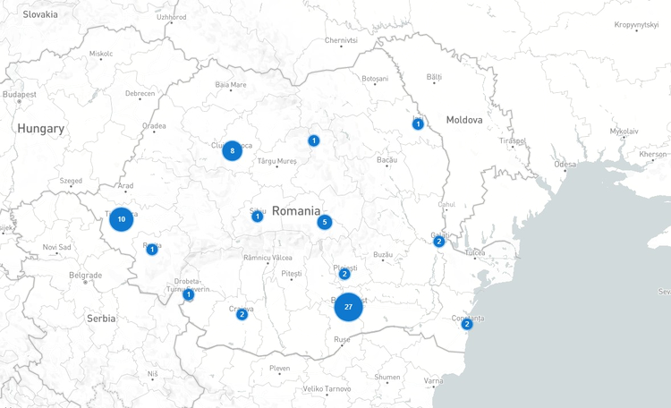Open the marker numbered 2 at Constanța
The image size is (671, 408).
(467, 324)
